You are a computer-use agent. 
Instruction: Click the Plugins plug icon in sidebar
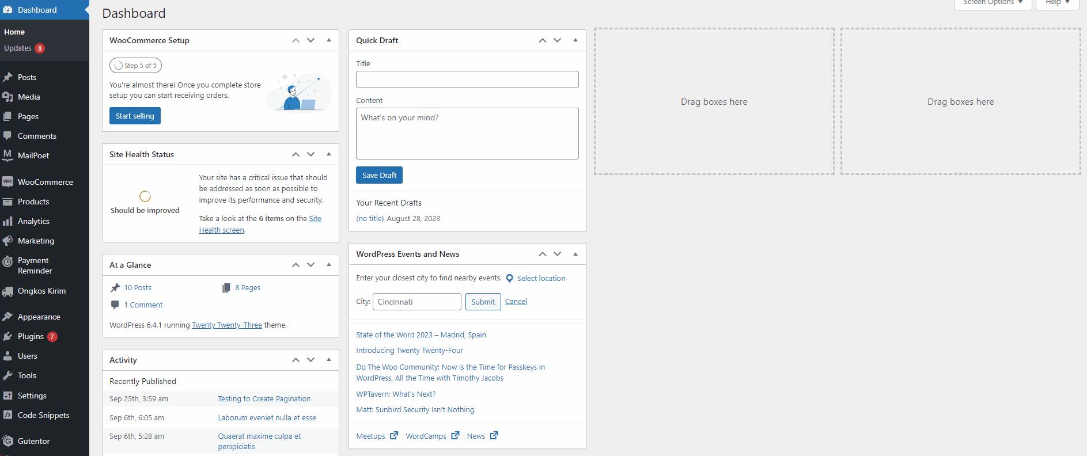[x=7, y=336]
